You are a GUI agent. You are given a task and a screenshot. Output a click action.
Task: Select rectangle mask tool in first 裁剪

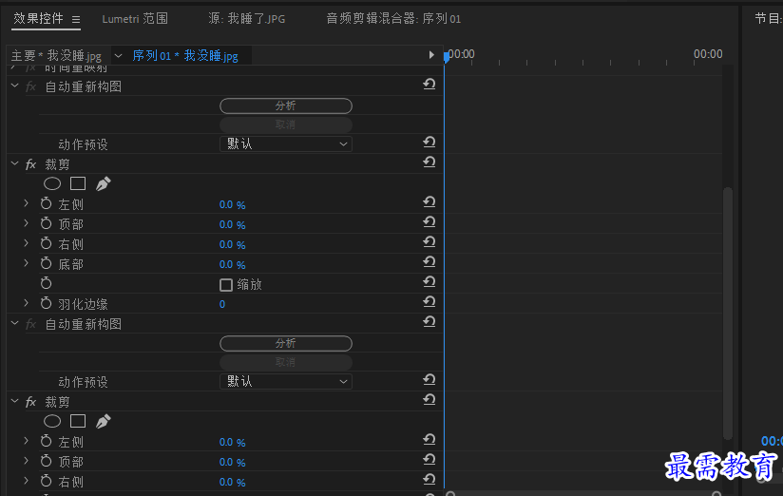point(78,183)
